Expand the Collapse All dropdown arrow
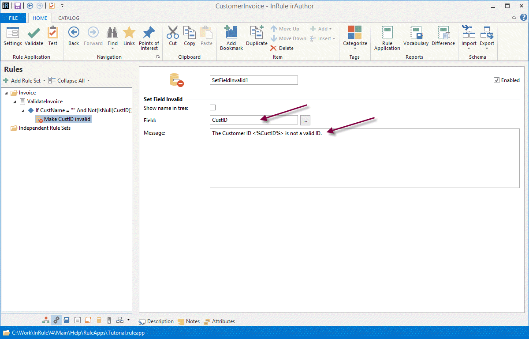The width and height of the screenshot is (529, 339). [88, 81]
